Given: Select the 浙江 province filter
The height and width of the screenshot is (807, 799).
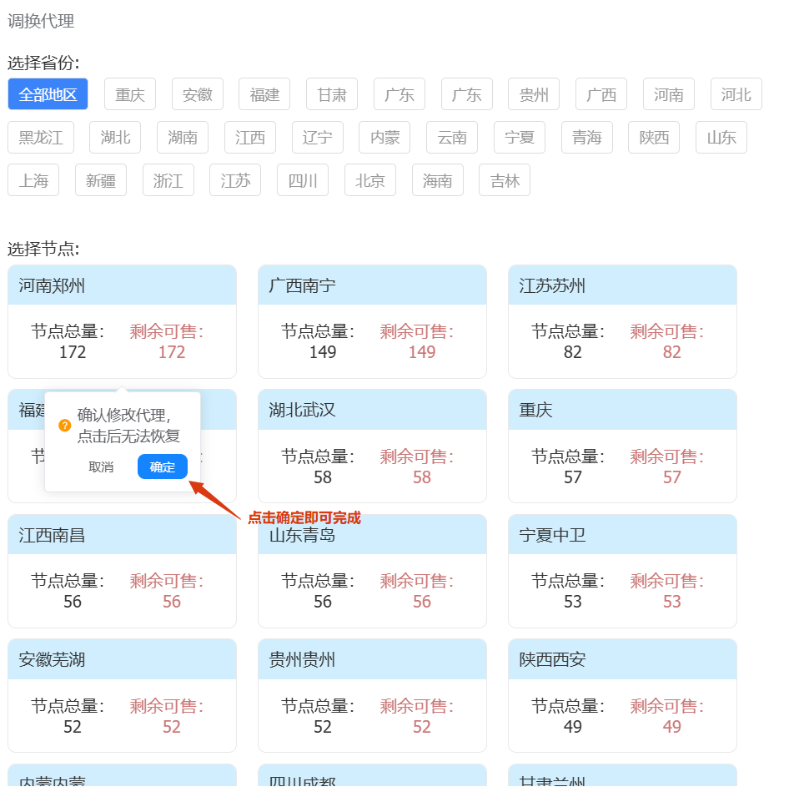Looking at the screenshot, I should [x=168, y=180].
